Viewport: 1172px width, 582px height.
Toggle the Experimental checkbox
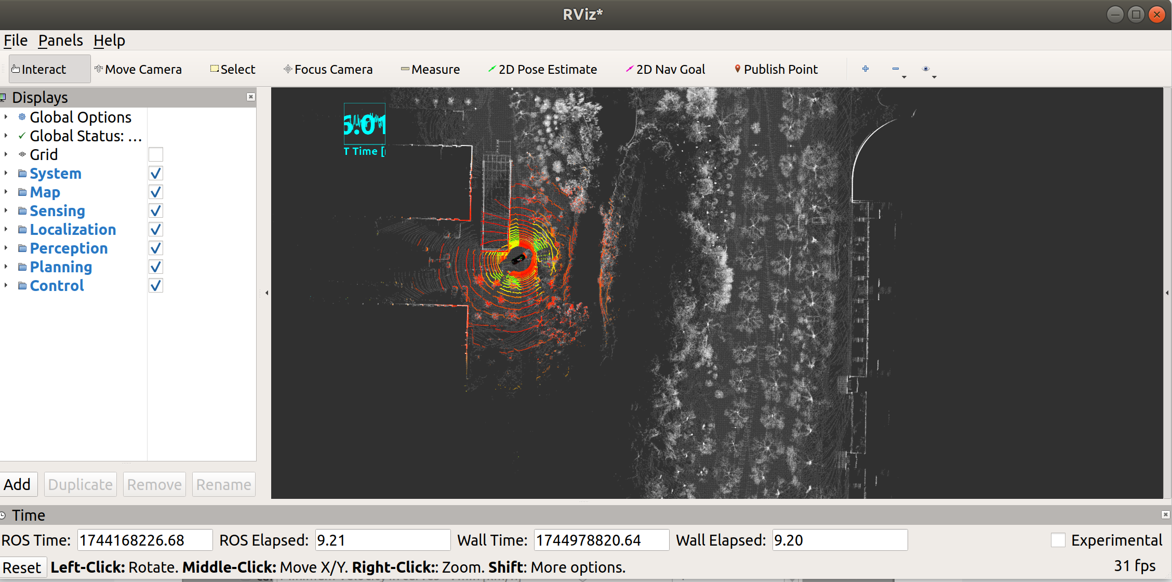coord(1058,540)
